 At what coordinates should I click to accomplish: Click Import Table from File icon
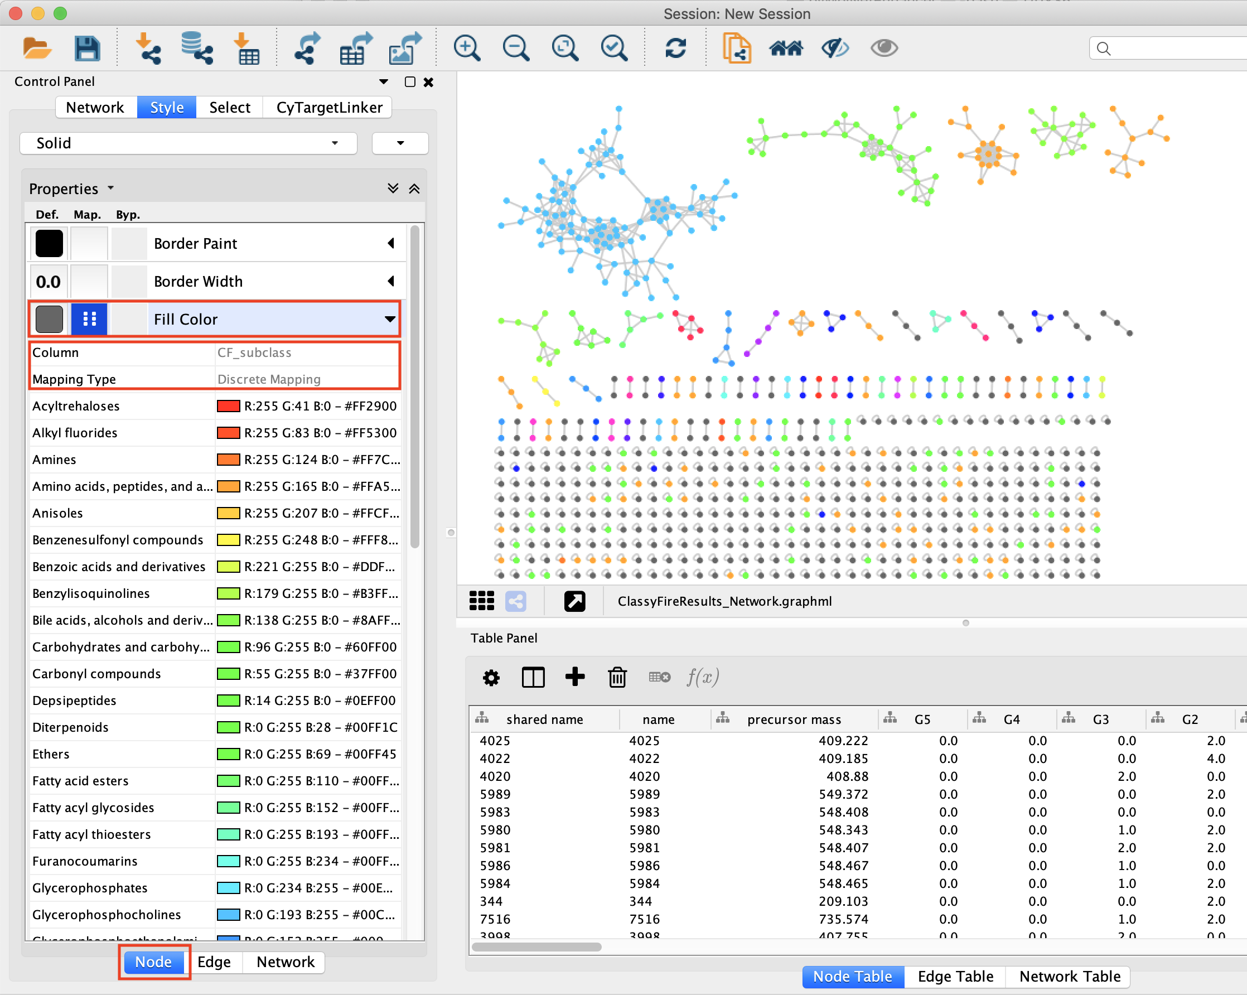tap(247, 49)
